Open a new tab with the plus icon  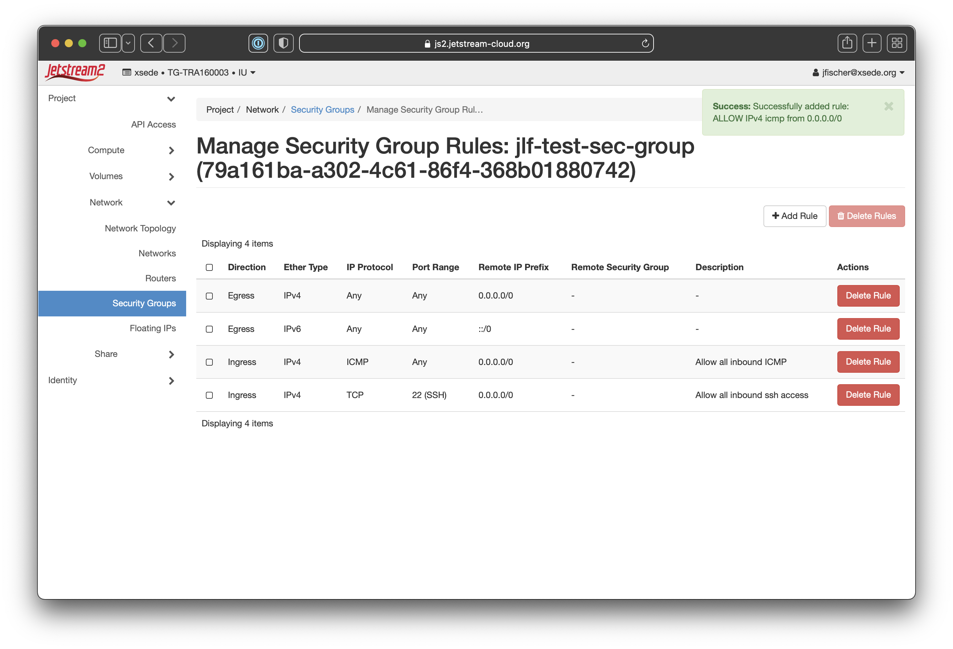tap(871, 43)
